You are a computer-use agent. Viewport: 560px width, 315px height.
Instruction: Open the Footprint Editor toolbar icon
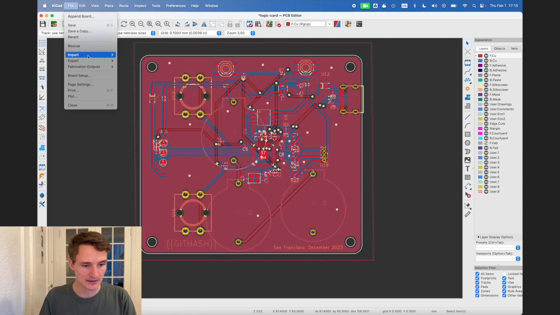coord(250,24)
